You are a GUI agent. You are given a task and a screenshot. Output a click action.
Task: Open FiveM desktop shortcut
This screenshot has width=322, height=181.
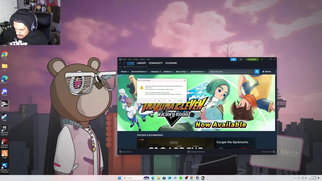pyautogui.click(x=5, y=154)
